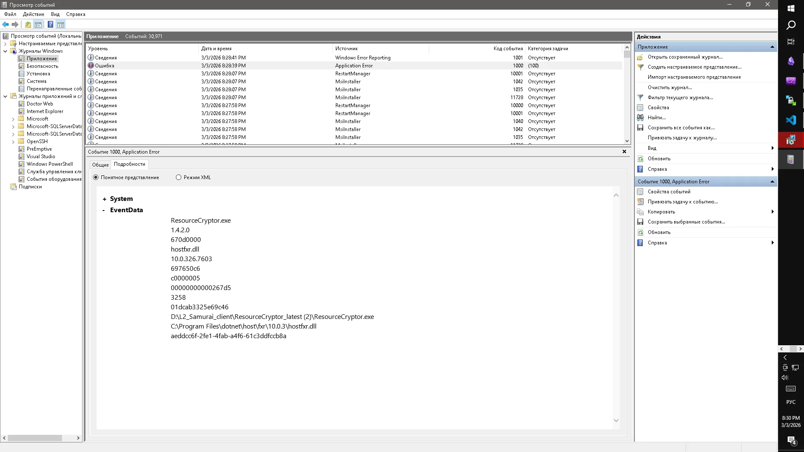Select the Безопасность log in the tree
The image size is (804, 452).
tap(42, 66)
